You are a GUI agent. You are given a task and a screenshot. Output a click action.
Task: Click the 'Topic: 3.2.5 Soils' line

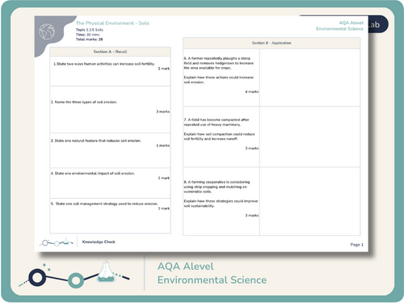(90, 30)
